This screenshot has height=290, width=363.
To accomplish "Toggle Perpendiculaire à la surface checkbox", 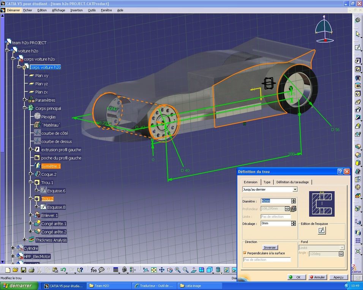I will click(x=245, y=253).
